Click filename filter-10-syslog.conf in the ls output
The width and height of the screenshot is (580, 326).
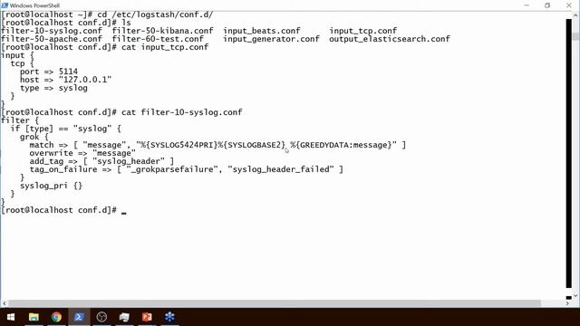52,31
